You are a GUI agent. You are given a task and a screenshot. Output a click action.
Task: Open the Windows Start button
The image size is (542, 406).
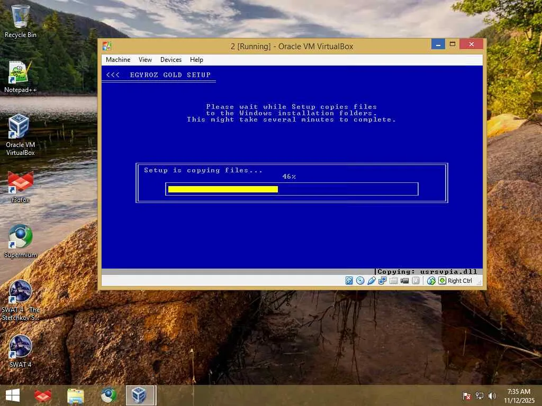(x=13, y=395)
